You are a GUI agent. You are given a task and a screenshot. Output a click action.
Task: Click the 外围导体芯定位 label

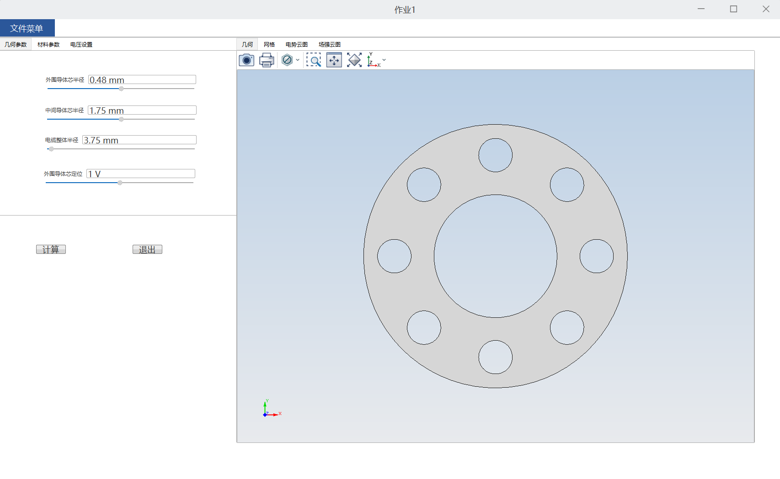tap(63, 174)
